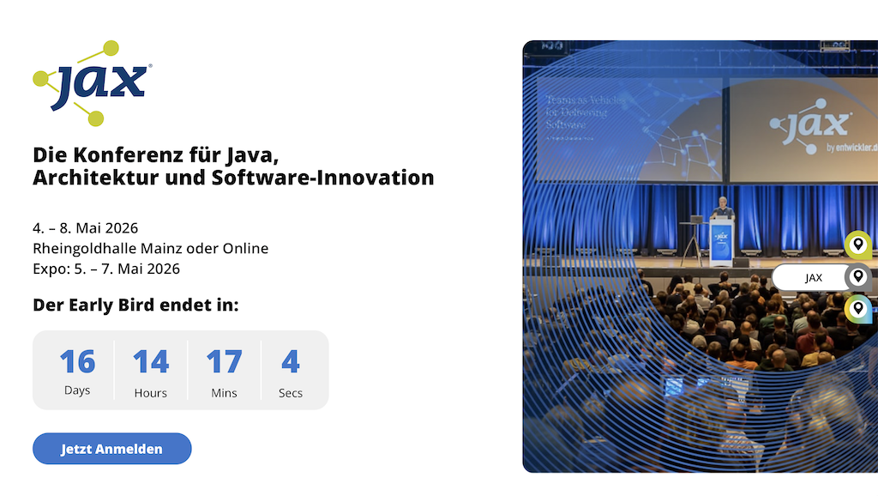
Task: Click the Days countdown value
Action: [x=77, y=362]
